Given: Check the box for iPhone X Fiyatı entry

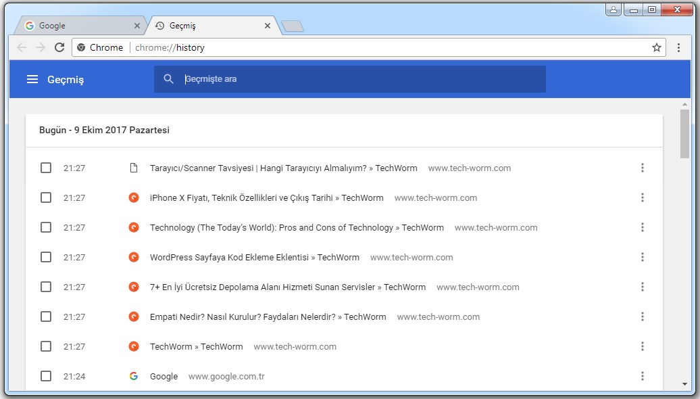Looking at the screenshot, I should coord(46,197).
